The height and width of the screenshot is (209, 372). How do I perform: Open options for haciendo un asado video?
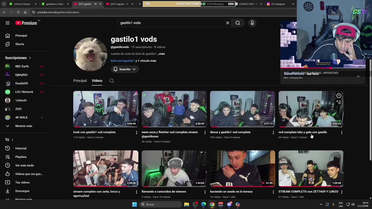(273, 192)
